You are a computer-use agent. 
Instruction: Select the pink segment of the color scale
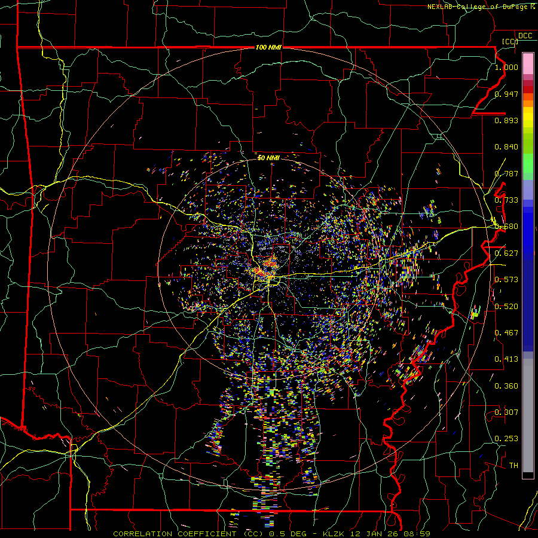point(528,64)
